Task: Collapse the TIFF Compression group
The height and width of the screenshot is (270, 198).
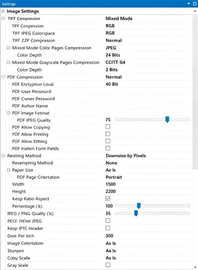Action: coord(3,18)
